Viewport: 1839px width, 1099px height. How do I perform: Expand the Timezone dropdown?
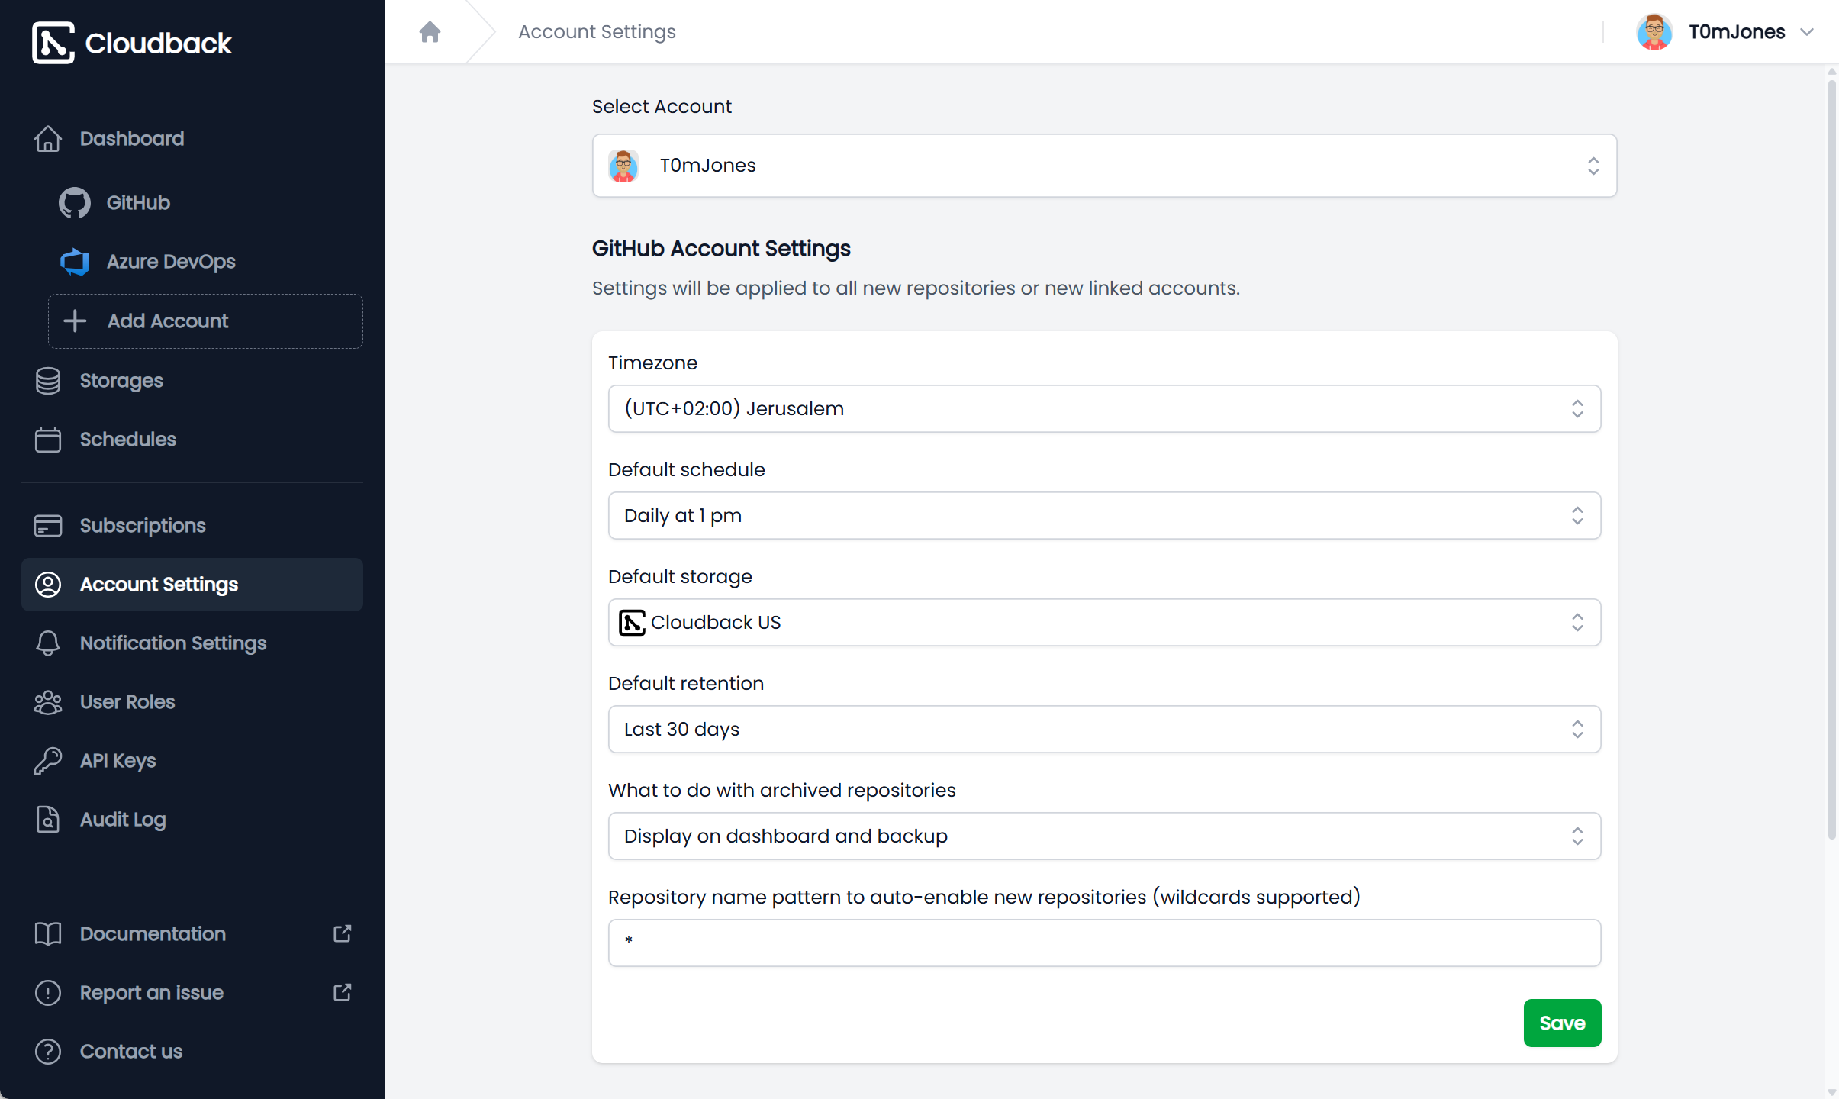1103,408
